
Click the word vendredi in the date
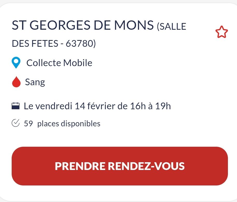click(x=53, y=106)
